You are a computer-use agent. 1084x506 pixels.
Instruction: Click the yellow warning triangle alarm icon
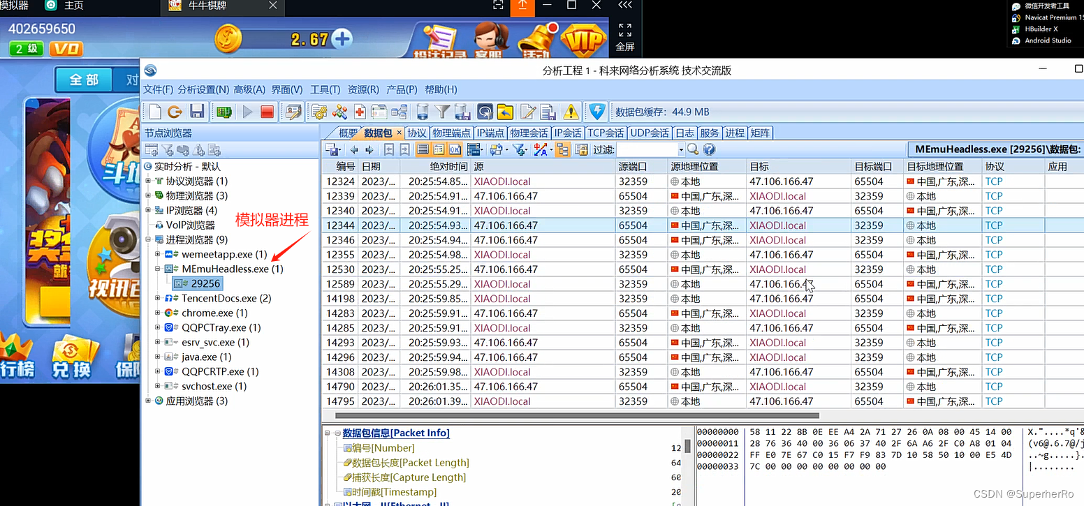tap(571, 112)
